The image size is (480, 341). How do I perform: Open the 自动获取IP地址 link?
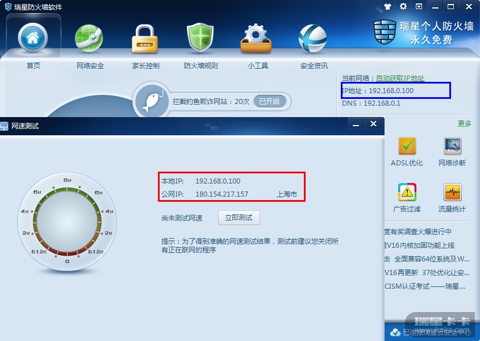click(400, 78)
